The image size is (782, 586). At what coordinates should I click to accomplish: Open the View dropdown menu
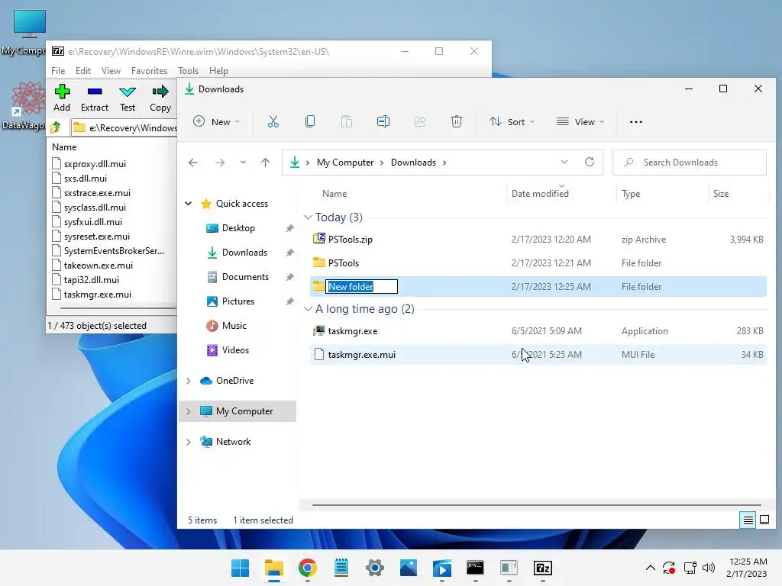pyautogui.click(x=580, y=121)
